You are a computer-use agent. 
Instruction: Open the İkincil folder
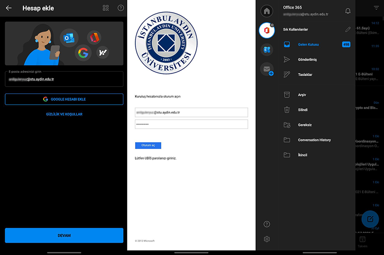pos(317,155)
